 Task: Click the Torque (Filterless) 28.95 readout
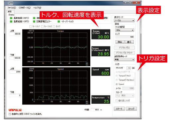point(101,51)
